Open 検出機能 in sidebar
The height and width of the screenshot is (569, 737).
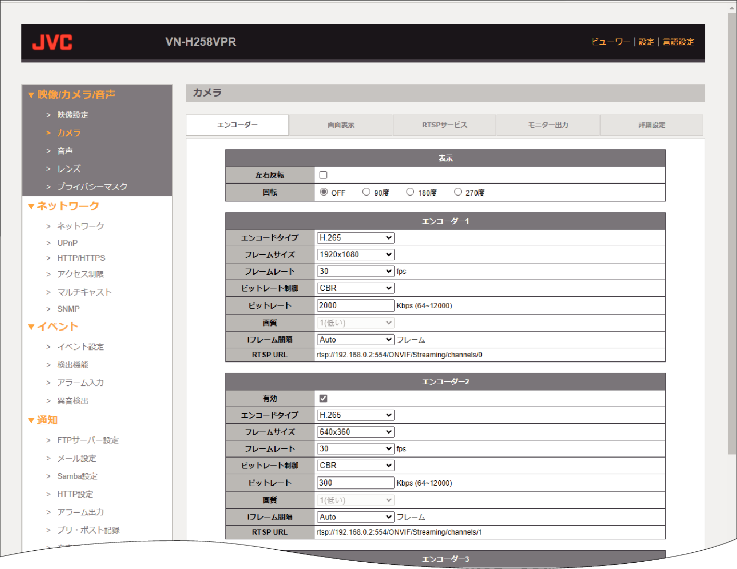point(72,364)
